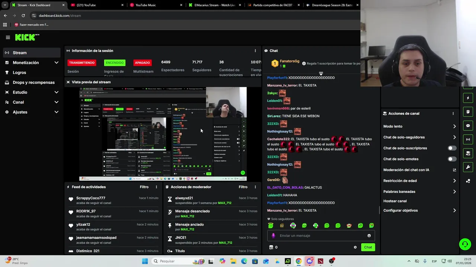Screen dimensions: 476x267
Task: Open Palabras baneadas options chevron
Action: point(454,192)
